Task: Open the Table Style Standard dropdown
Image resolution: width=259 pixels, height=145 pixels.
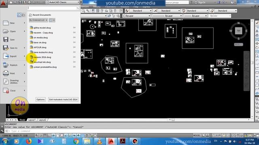Action: coord(197,11)
